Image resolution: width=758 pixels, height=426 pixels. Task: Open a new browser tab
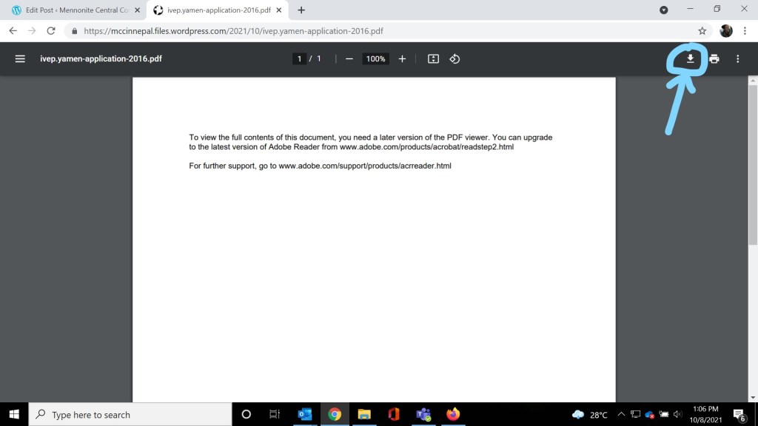[301, 10]
